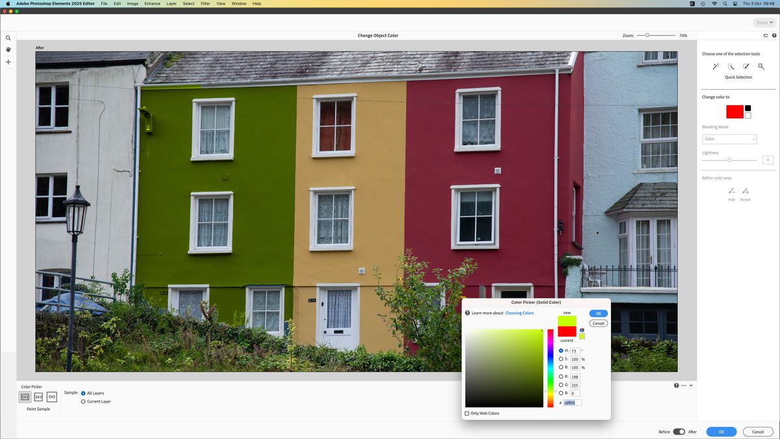Enable Only Web Colors
The width and height of the screenshot is (780, 439).
tap(467, 413)
